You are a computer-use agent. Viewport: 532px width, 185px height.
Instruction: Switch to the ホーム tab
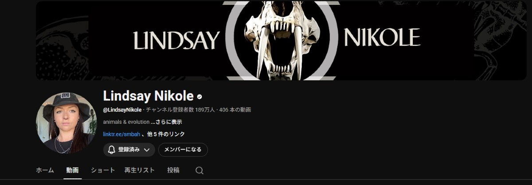click(x=45, y=170)
